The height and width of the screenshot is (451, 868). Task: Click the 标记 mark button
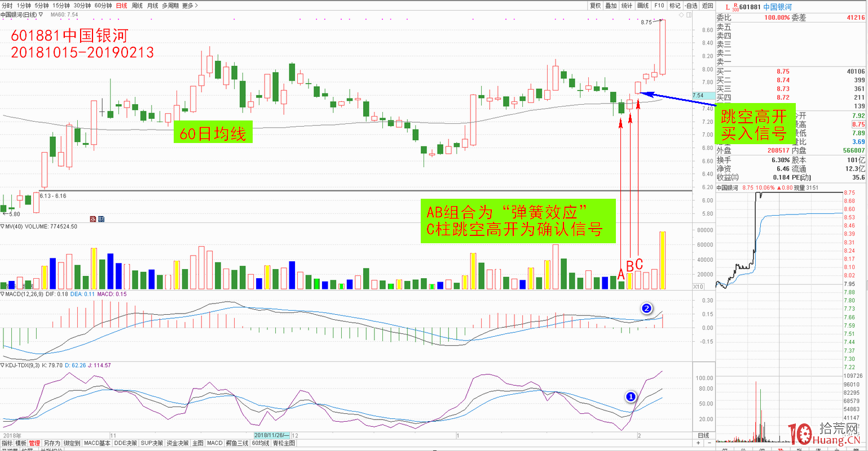pyautogui.click(x=675, y=6)
